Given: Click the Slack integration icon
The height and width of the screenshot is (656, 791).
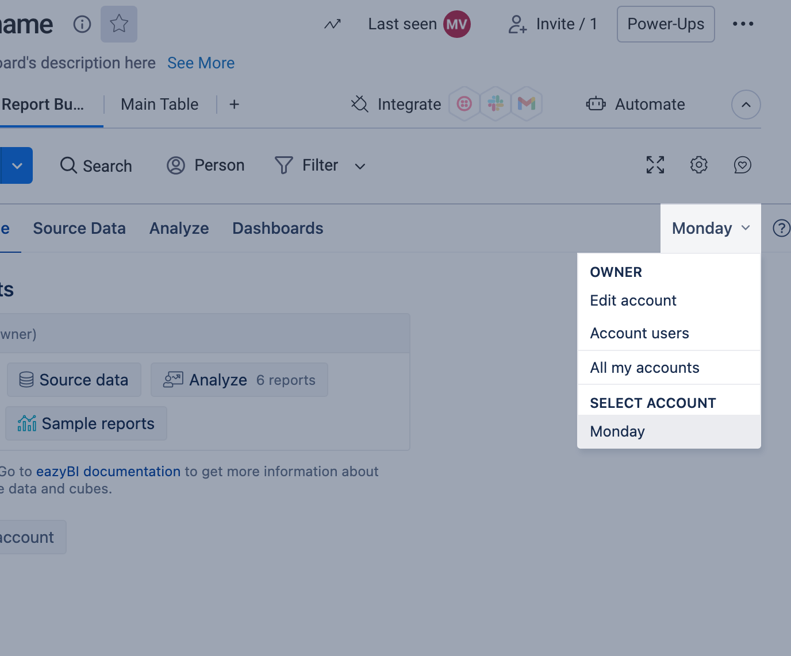Looking at the screenshot, I should [496, 104].
